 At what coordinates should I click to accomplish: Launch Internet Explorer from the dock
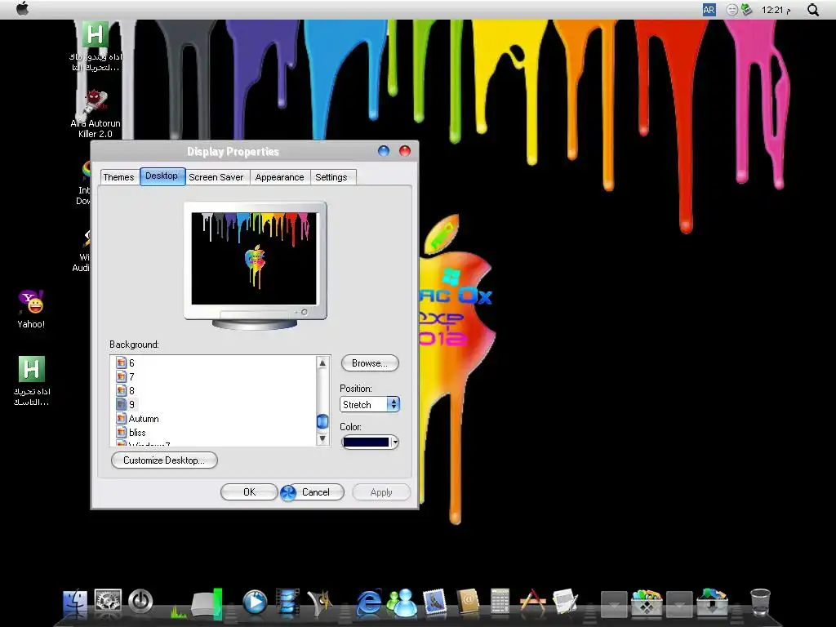pyautogui.click(x=368, y=603)
